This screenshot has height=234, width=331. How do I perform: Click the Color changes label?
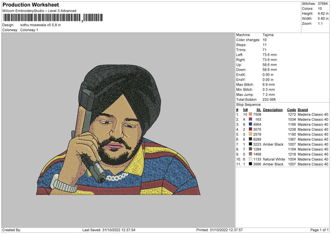[248, 40]
